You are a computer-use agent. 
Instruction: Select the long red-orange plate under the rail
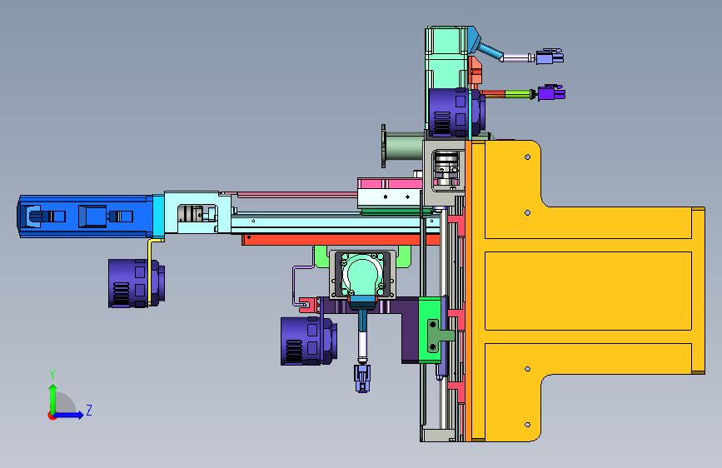(341, 240)
